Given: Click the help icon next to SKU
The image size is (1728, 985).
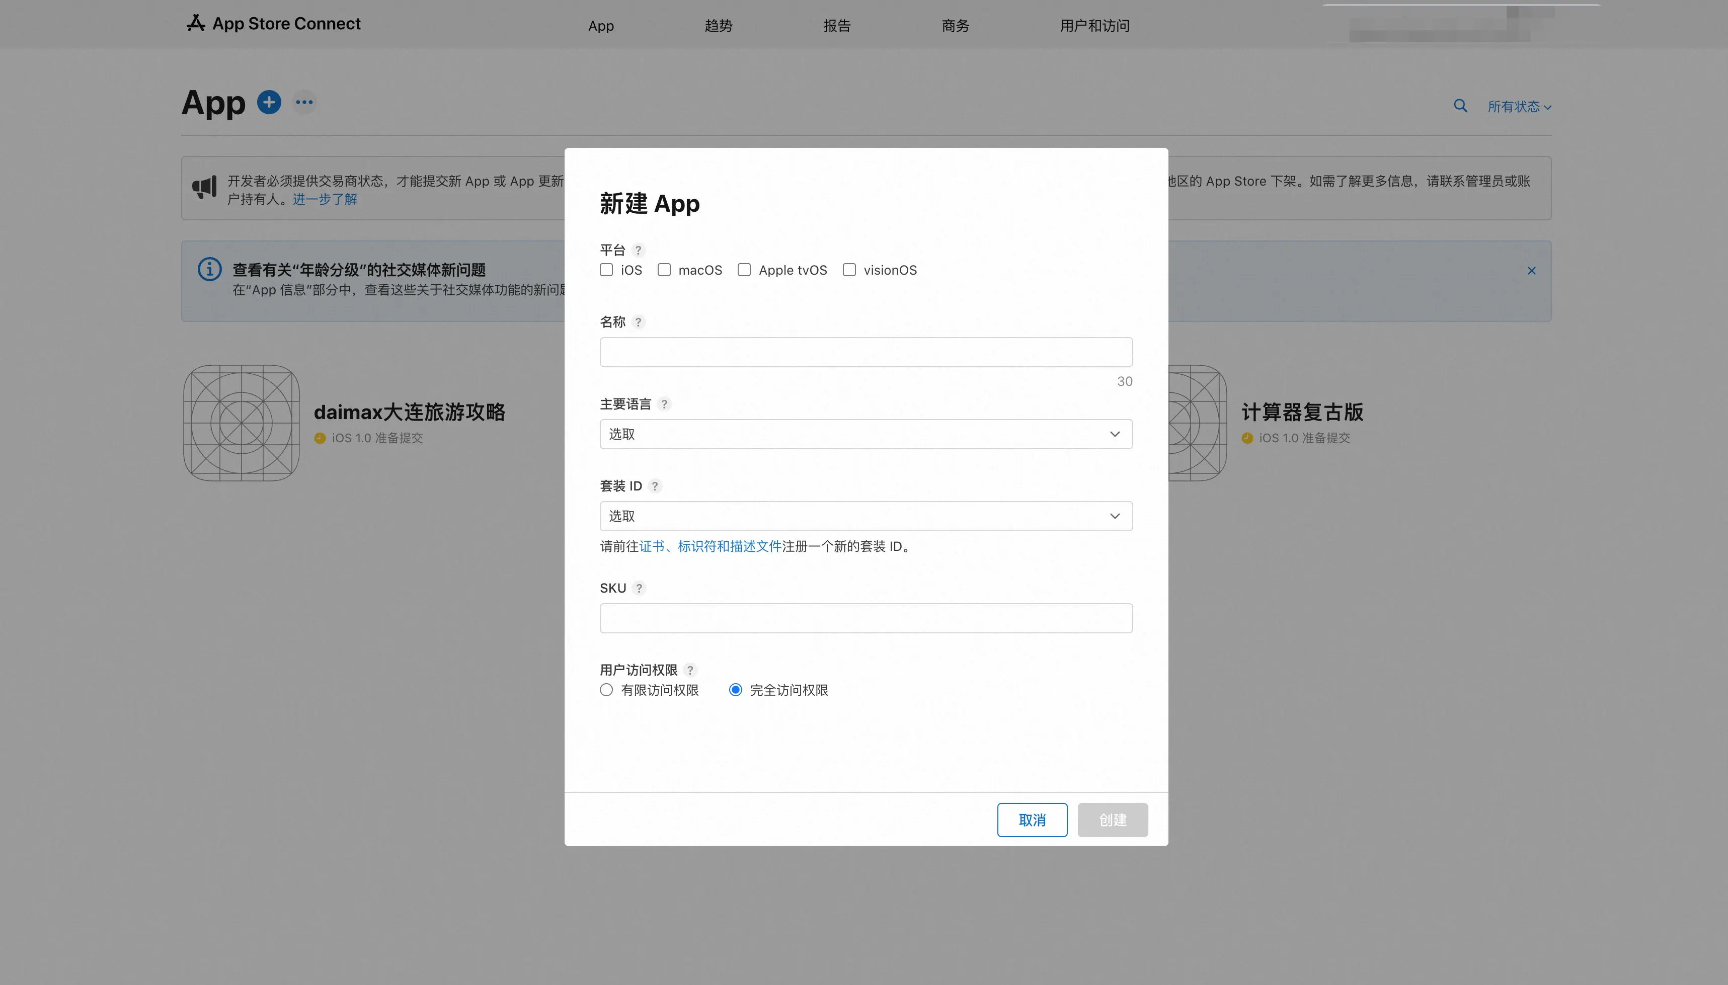Looking at the screenshot, I should pos(639,588).
